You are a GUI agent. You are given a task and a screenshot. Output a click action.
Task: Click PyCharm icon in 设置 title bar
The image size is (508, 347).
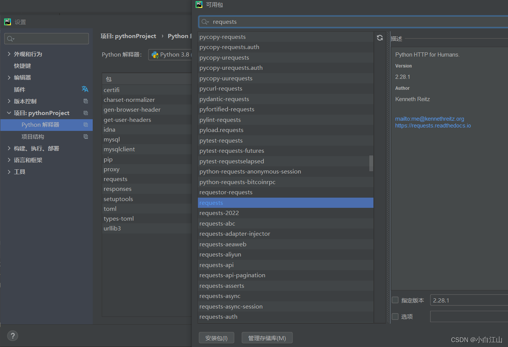[x=8, y=22]
